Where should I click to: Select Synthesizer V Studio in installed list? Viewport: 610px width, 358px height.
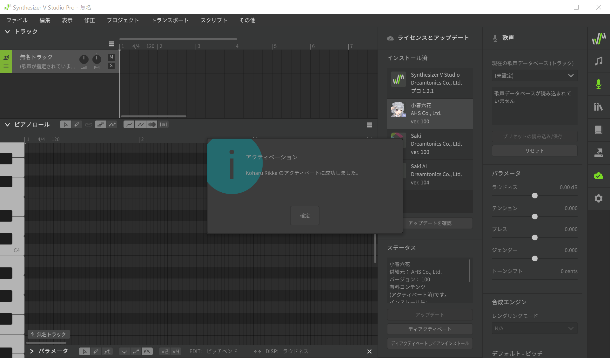click(430, 83)
